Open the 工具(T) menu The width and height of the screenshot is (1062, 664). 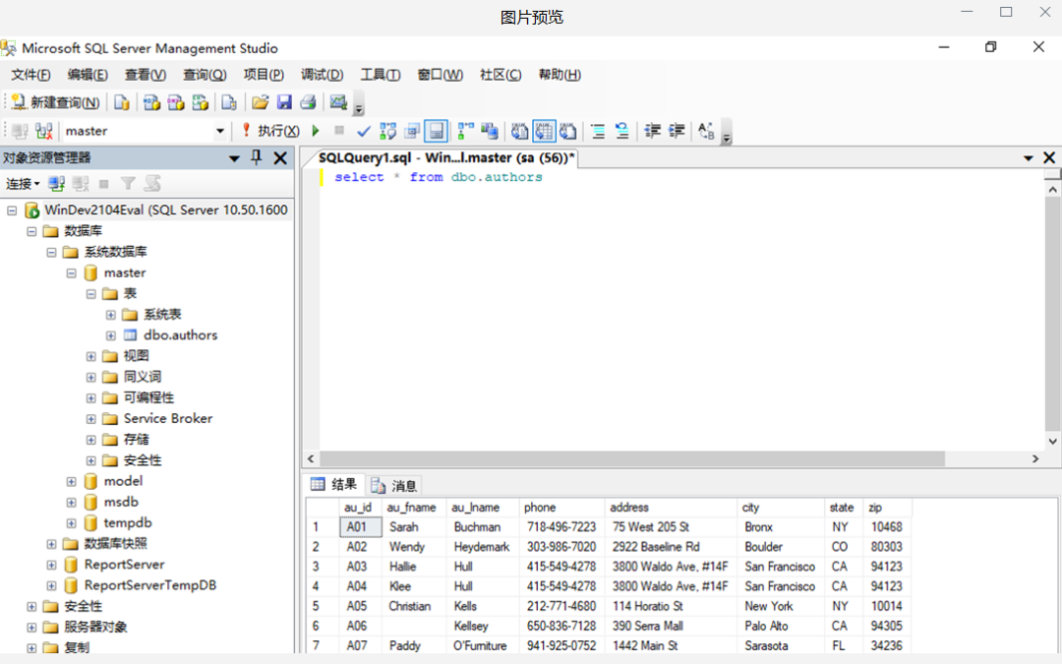click(380, 75)
